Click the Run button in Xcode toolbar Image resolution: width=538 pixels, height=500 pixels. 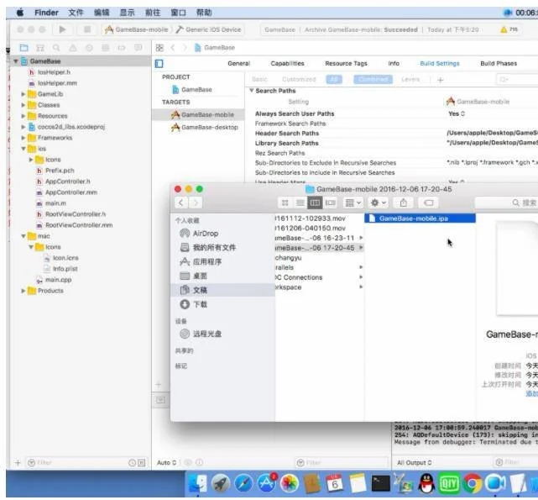click(62, 29)
